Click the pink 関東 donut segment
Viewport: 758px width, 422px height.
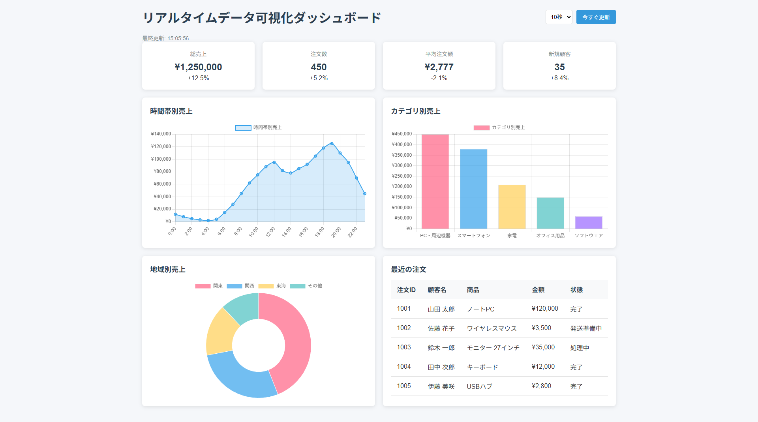click(x=296, y=339)
